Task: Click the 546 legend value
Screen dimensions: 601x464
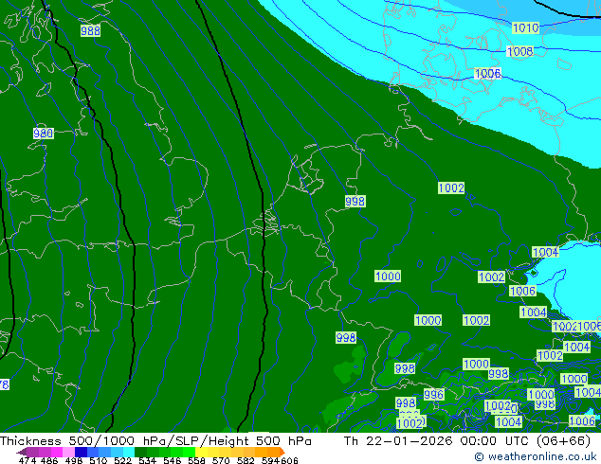Action: click(x=173, y=460)
